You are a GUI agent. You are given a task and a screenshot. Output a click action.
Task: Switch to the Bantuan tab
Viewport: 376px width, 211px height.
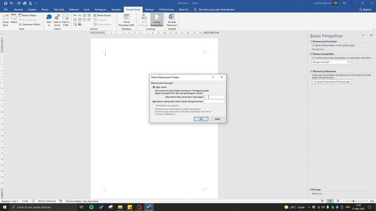149,9
